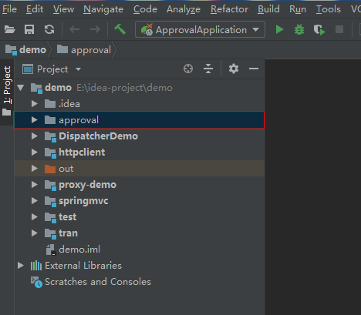This screenshot has height=315, width=361.
Task: Start debugging with the bug icon
Action: point(299,29)
